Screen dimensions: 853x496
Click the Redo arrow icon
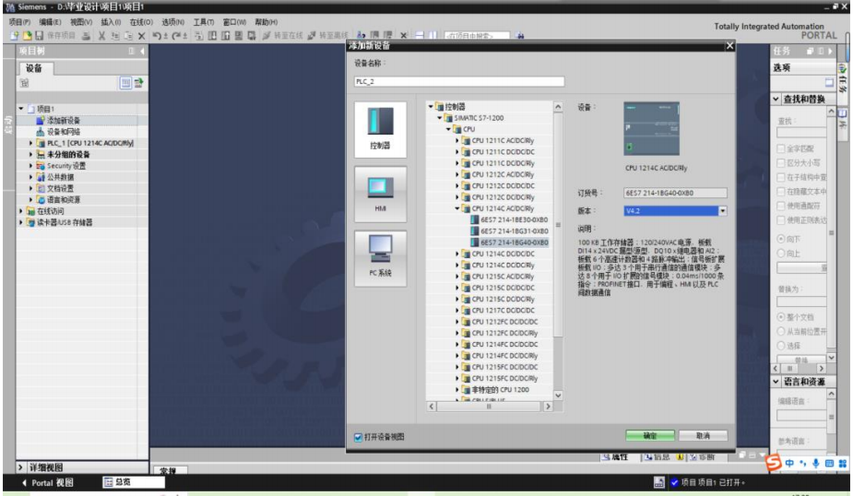177,35
